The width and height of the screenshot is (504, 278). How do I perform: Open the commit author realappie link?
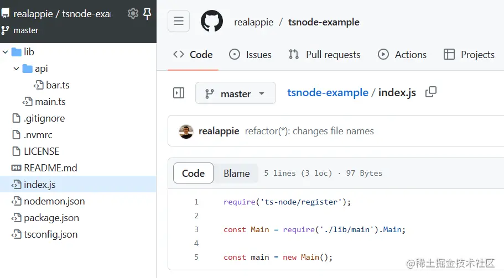pos(219,131)
